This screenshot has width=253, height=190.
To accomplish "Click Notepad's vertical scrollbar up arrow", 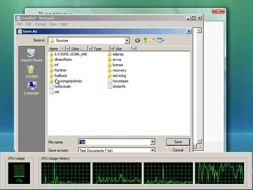I will pos(199,30).
